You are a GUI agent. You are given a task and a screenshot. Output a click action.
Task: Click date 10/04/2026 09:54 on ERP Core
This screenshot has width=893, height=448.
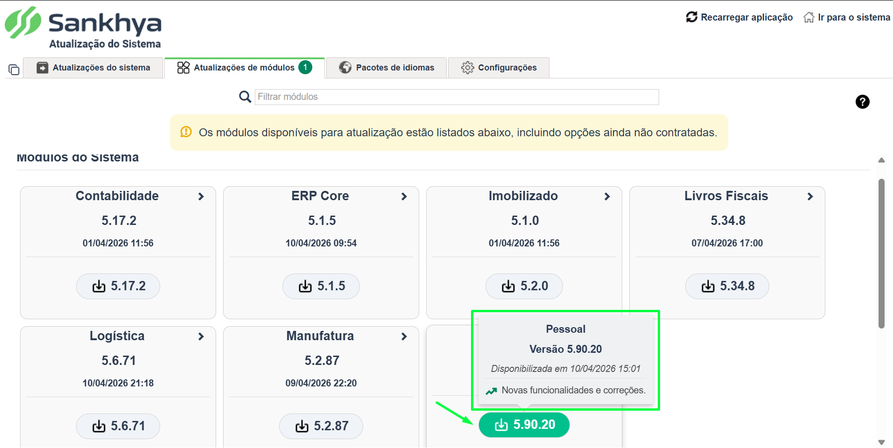321,243
